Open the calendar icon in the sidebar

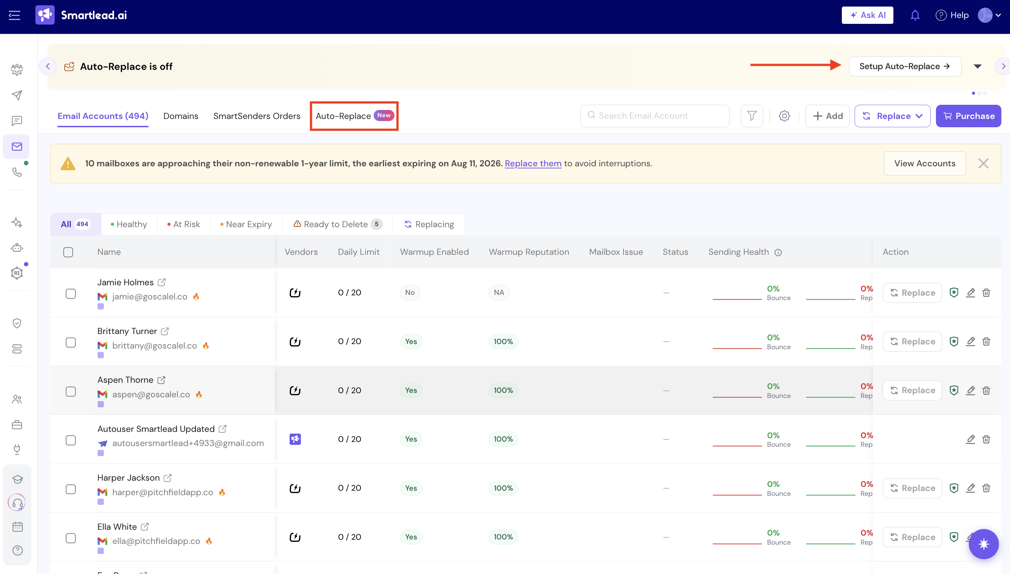[17, 527]
